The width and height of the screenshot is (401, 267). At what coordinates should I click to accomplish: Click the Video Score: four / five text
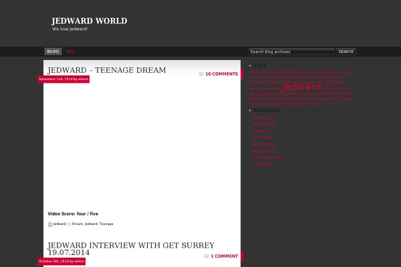click(x=73, y=214)
